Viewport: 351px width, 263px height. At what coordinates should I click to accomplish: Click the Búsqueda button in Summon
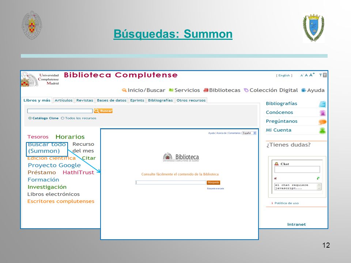(x=213, y=183)
